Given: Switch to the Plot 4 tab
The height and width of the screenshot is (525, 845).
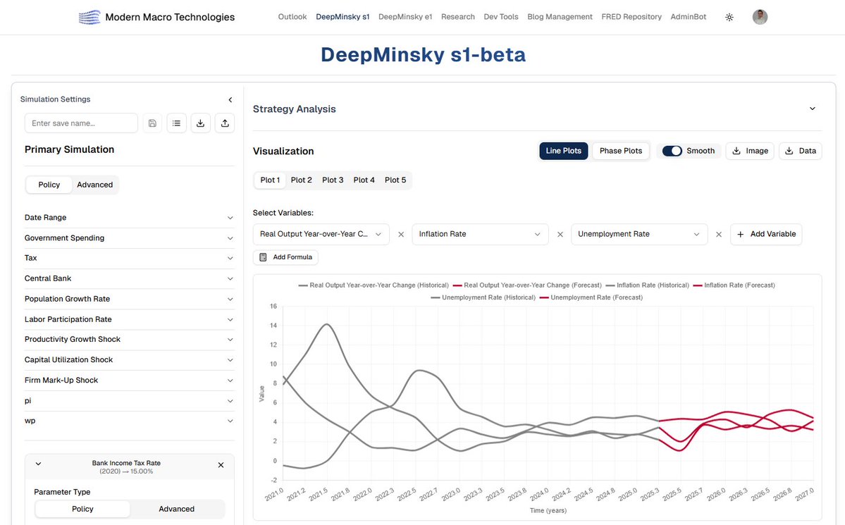Looking at the screenshot, I should pos(364,180).
